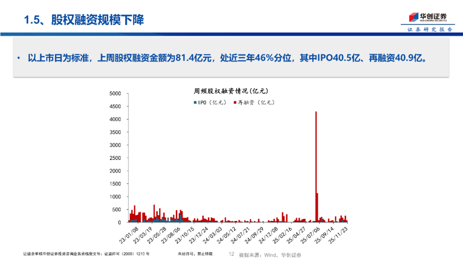
Task: Click the red cube Huachuang Securities logo icon
Action: pyautogui.click(x=412, y=18)
